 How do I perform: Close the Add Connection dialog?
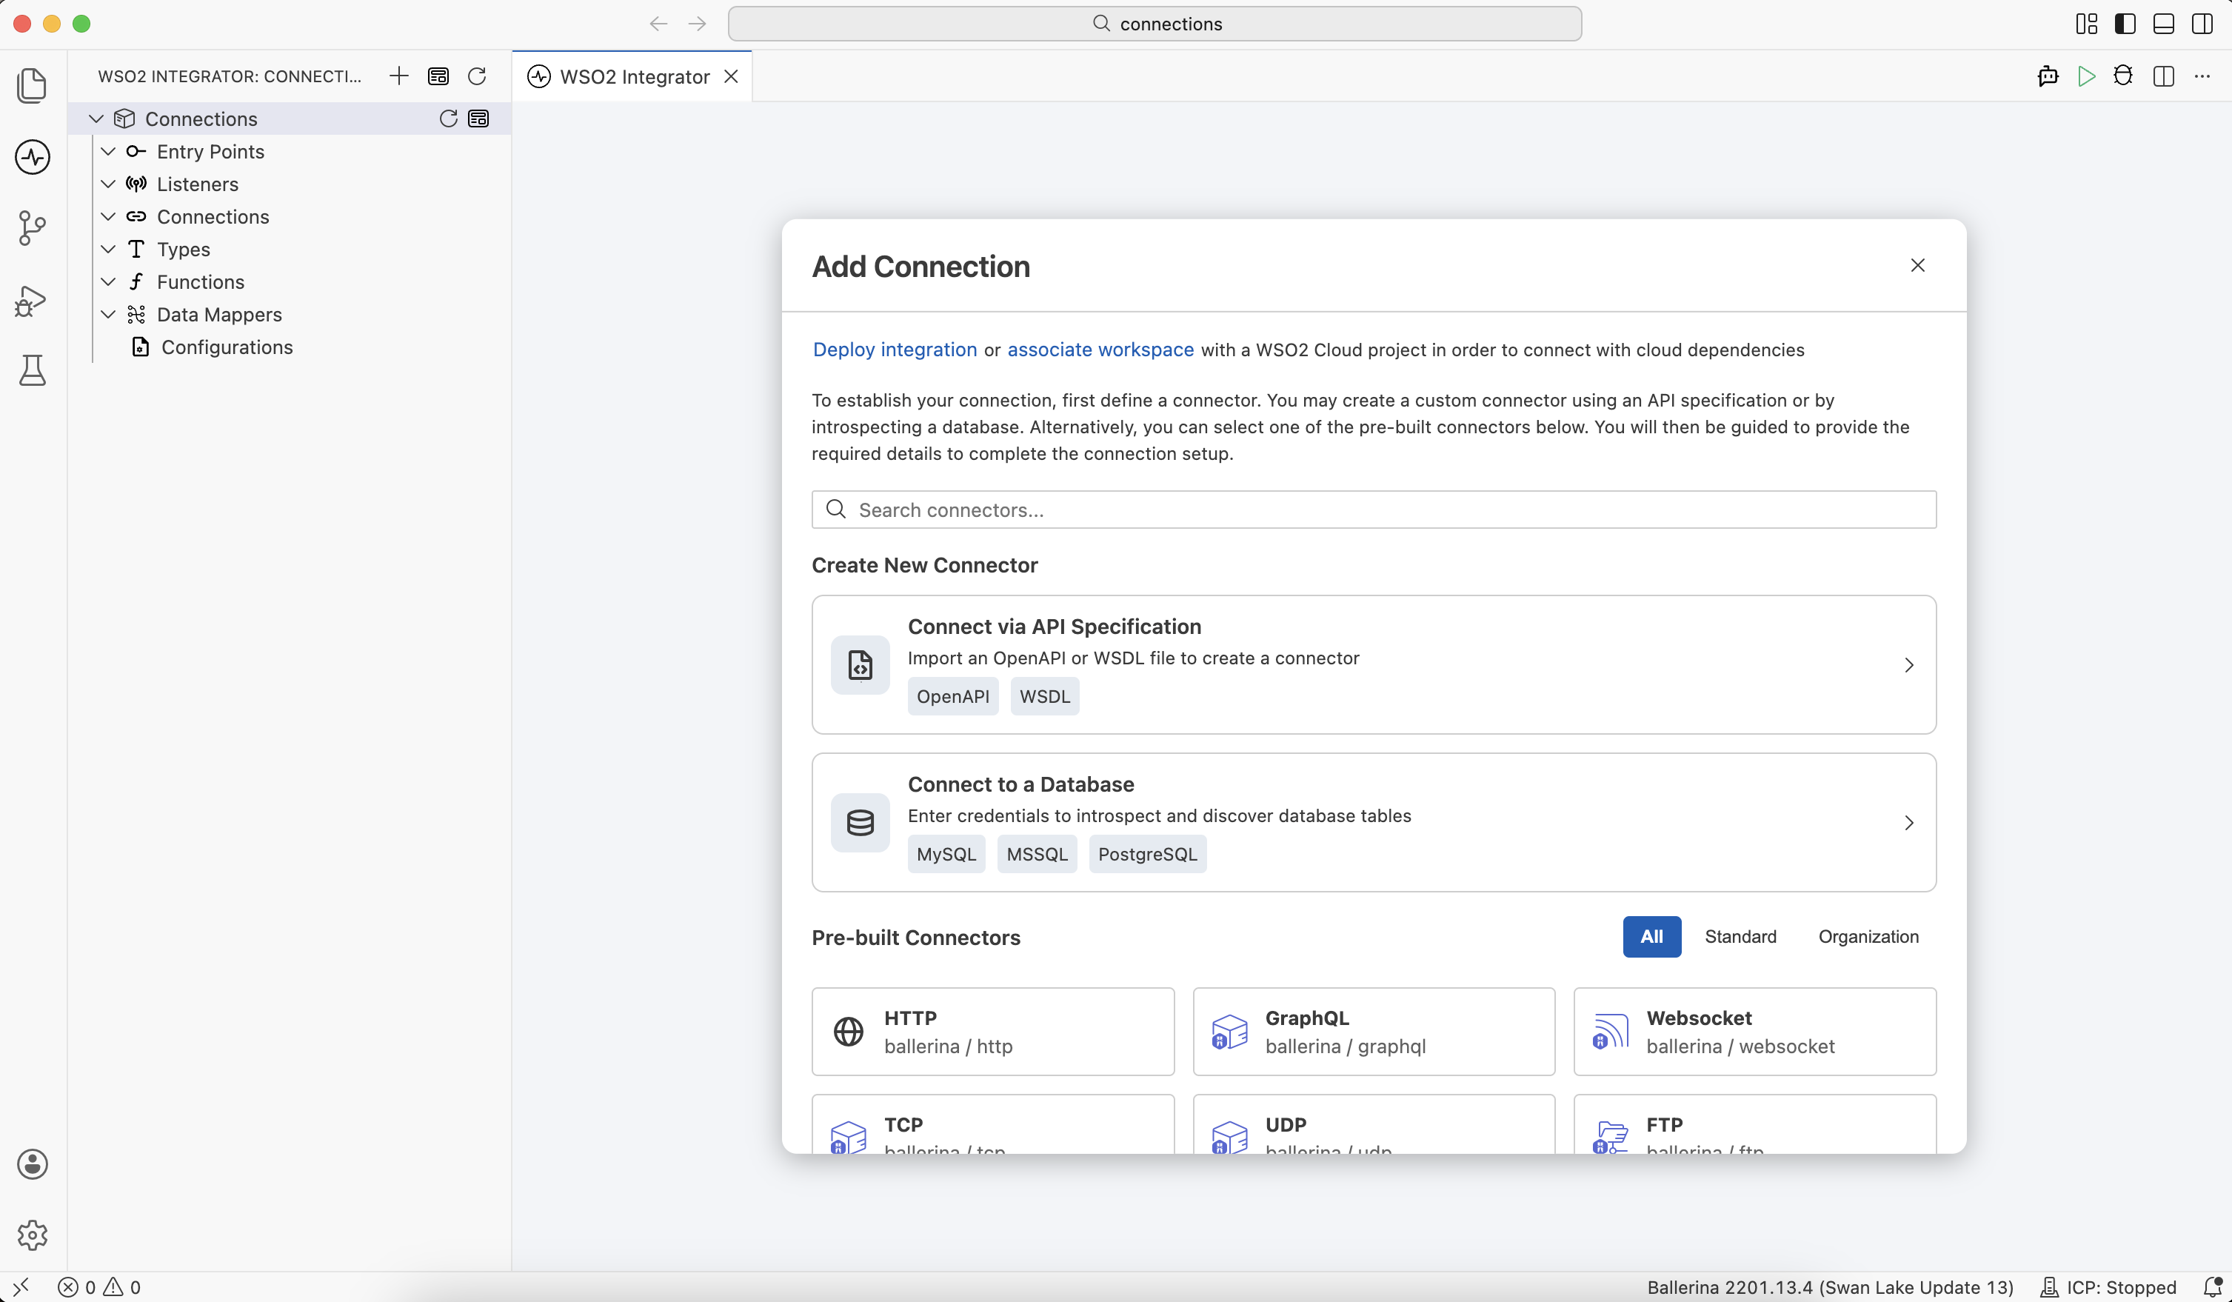[x=1917, y=266]
